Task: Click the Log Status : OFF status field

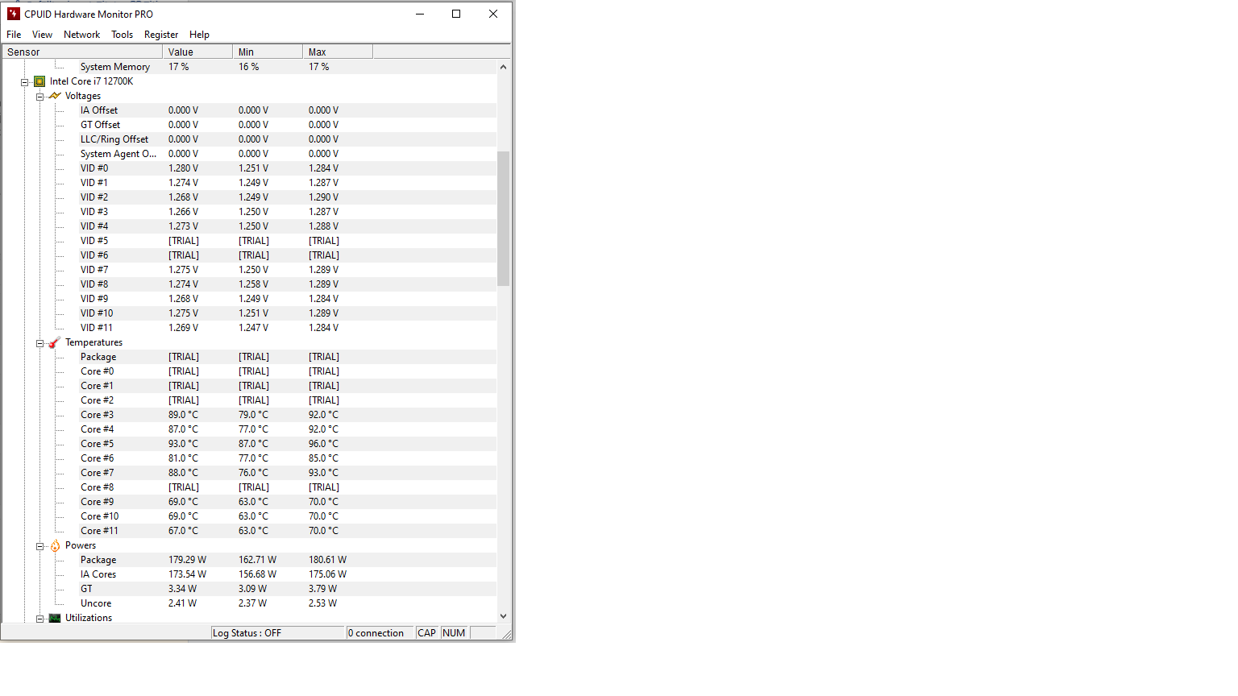Action: pyautogui.click(x=278, y=633)
